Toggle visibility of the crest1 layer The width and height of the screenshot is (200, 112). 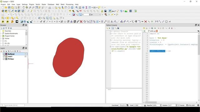click(x=4, y=57)
